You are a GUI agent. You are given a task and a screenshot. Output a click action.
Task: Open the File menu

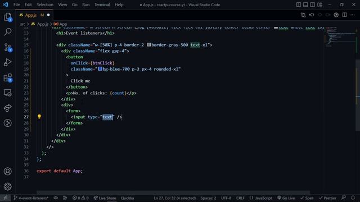pyautogui.click(x=16, y=4)
